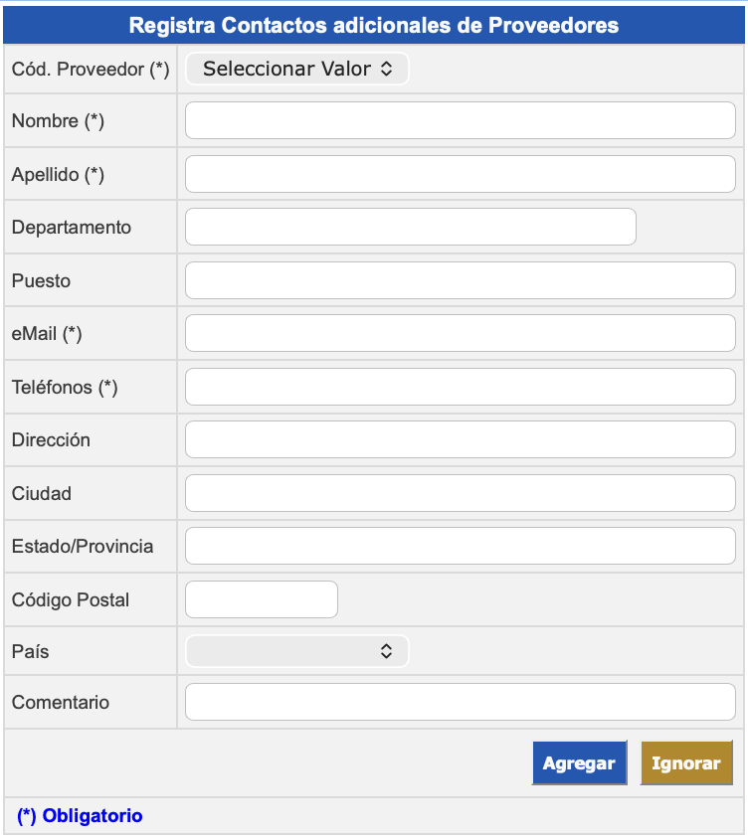
Task: Click the Ciudad text field
Action: [460, 493]
